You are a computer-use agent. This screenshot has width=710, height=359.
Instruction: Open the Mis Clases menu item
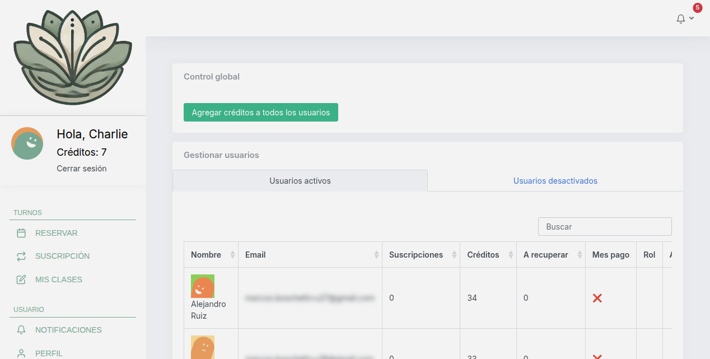coord(59,279)
